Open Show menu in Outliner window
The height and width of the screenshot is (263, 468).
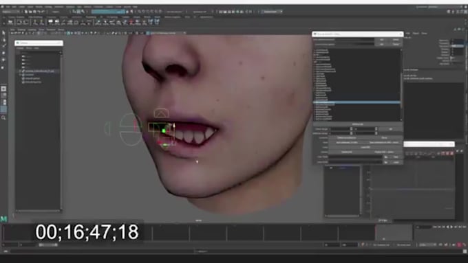tap(29, 48)
